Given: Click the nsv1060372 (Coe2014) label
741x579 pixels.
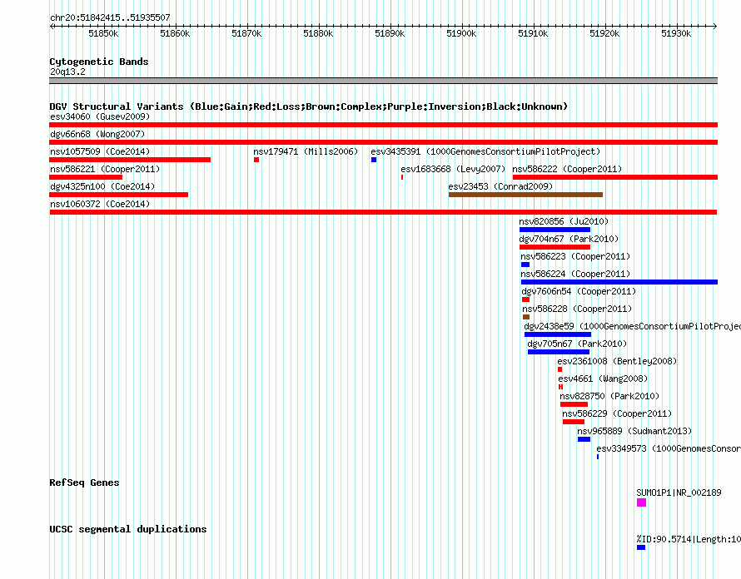Looking at the screenshot, I should click(100, 204).
